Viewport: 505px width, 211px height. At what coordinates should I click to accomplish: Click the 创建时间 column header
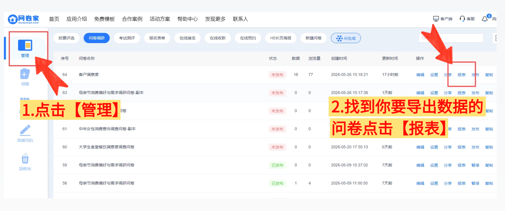[339, 58]
